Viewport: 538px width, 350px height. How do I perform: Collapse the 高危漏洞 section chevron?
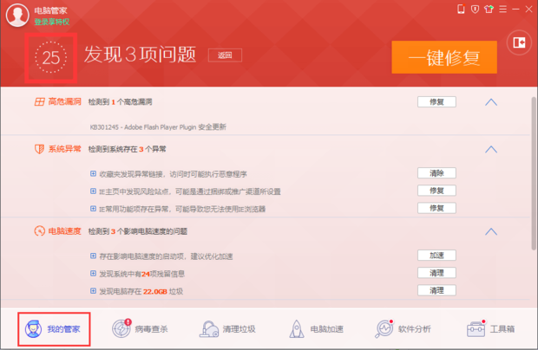490,102
